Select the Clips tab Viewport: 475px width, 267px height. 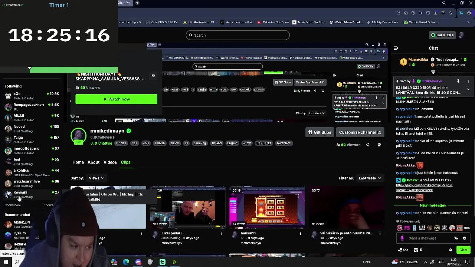pyautogui.click(x=125, y=162)
